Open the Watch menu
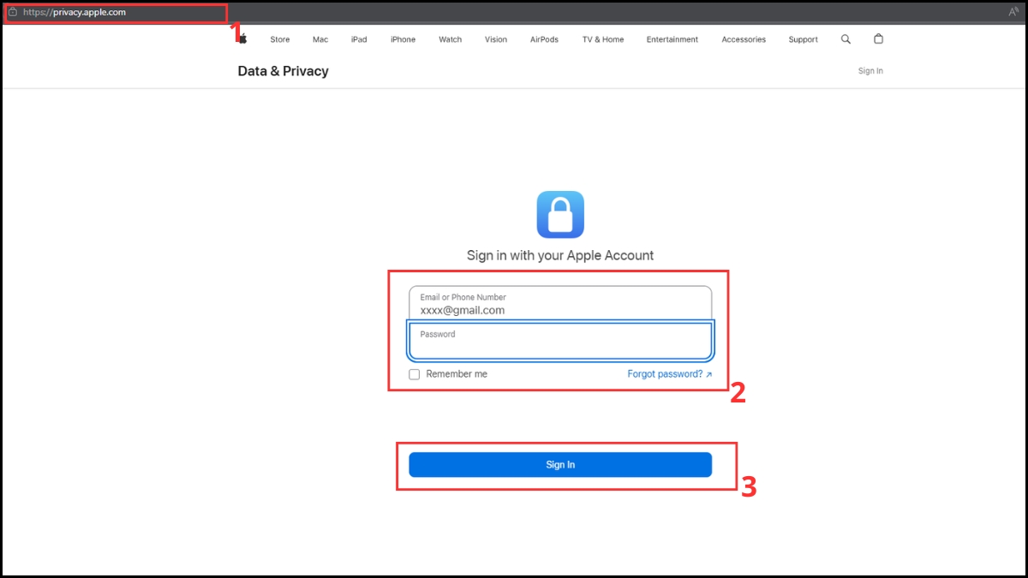The width and height of the screenshot is (1028, 578). click(450, 39)
